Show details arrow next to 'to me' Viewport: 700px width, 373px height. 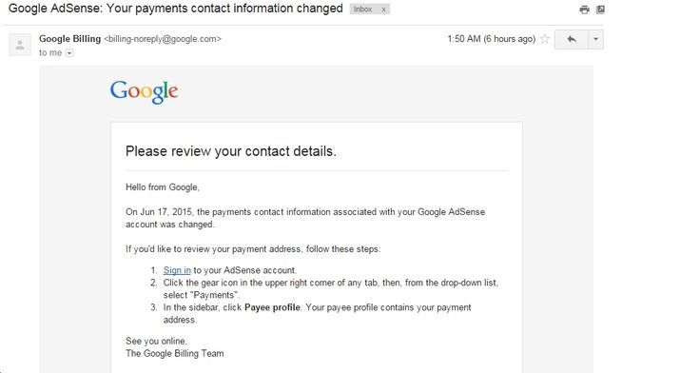(x=69, y=53)
